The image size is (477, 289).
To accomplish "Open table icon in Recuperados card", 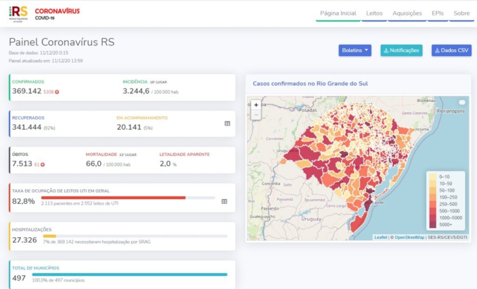I will coord(227,124).
